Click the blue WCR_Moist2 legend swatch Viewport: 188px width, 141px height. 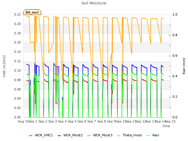pyautogui.click(x=59, y=136)
